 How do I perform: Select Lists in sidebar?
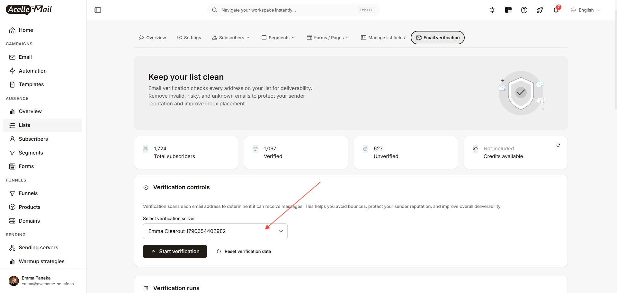click(42, 125)
